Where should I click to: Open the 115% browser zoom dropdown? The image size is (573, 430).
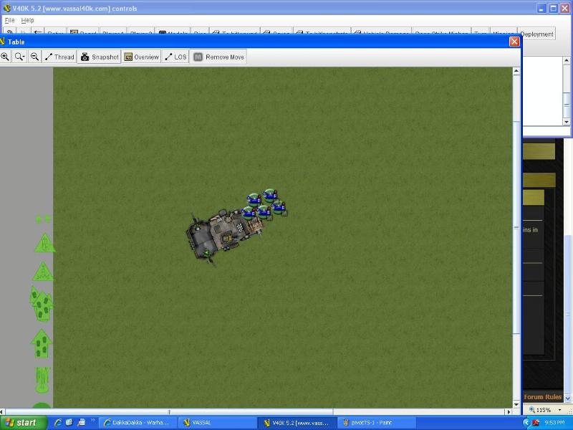[547, 410]
